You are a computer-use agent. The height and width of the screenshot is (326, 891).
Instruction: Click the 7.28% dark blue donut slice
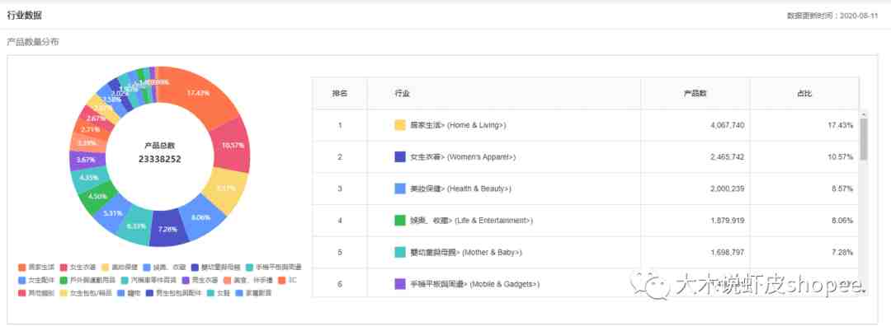pyautogui.click(x=167, y=229)
